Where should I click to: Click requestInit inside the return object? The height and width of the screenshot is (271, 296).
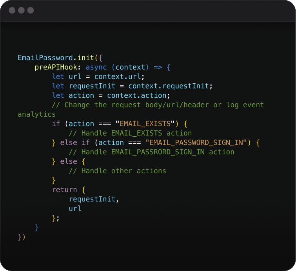(x=92, y=199)
